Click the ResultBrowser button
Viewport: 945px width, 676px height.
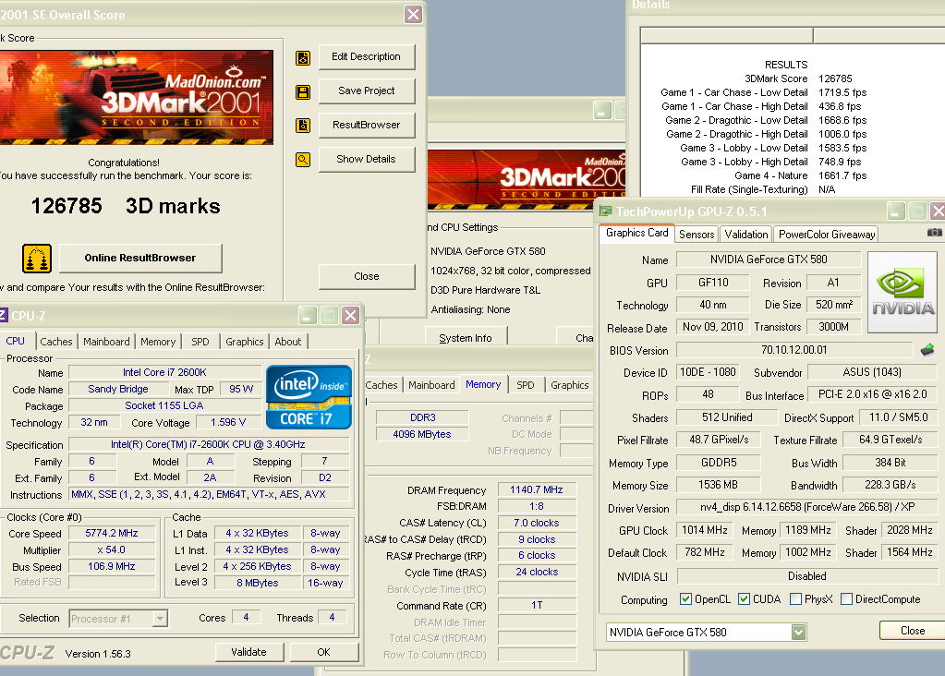coord(367,125)
